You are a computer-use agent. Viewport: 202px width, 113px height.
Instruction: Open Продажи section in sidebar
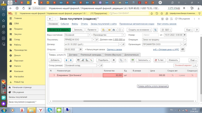click(18, 29)
